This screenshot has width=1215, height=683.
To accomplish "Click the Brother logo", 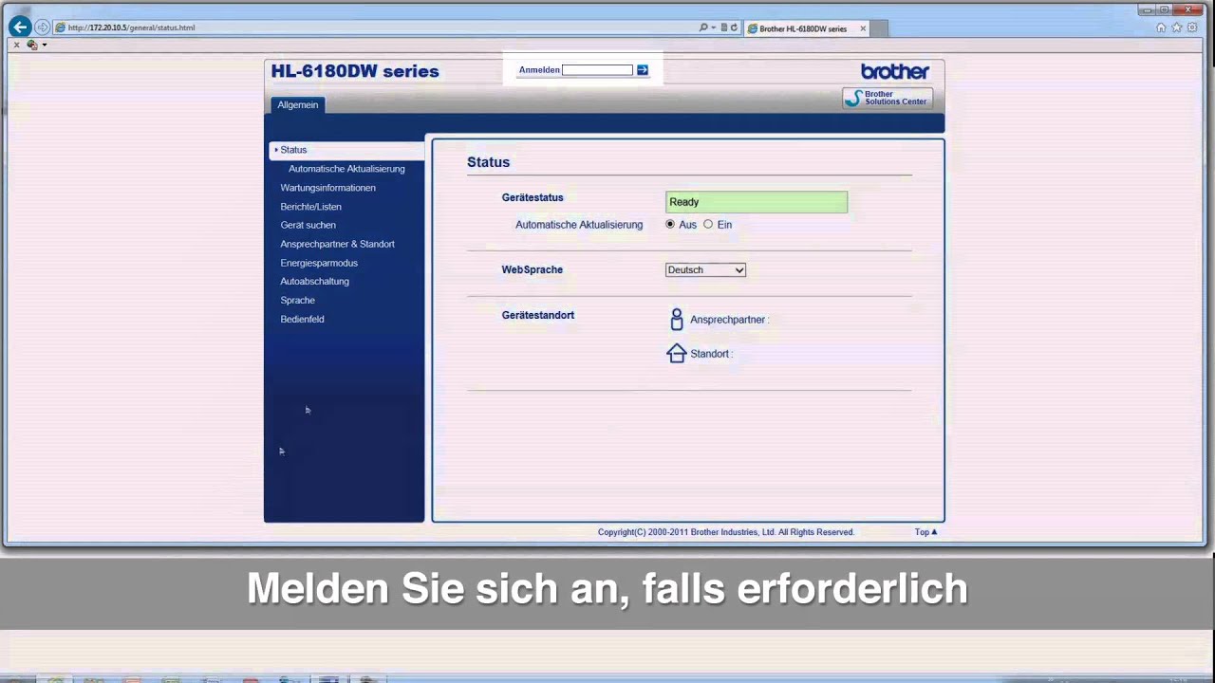I will pyautogui.click(x=895, y=71).
